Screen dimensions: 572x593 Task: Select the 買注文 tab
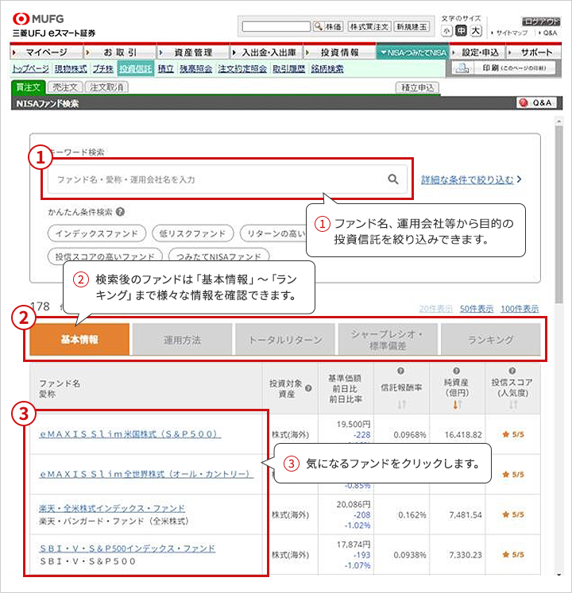(x=29, y=87)
